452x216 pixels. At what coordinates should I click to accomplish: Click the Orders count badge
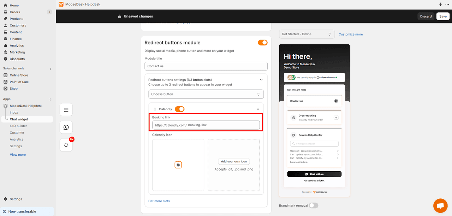click(49, 12)
